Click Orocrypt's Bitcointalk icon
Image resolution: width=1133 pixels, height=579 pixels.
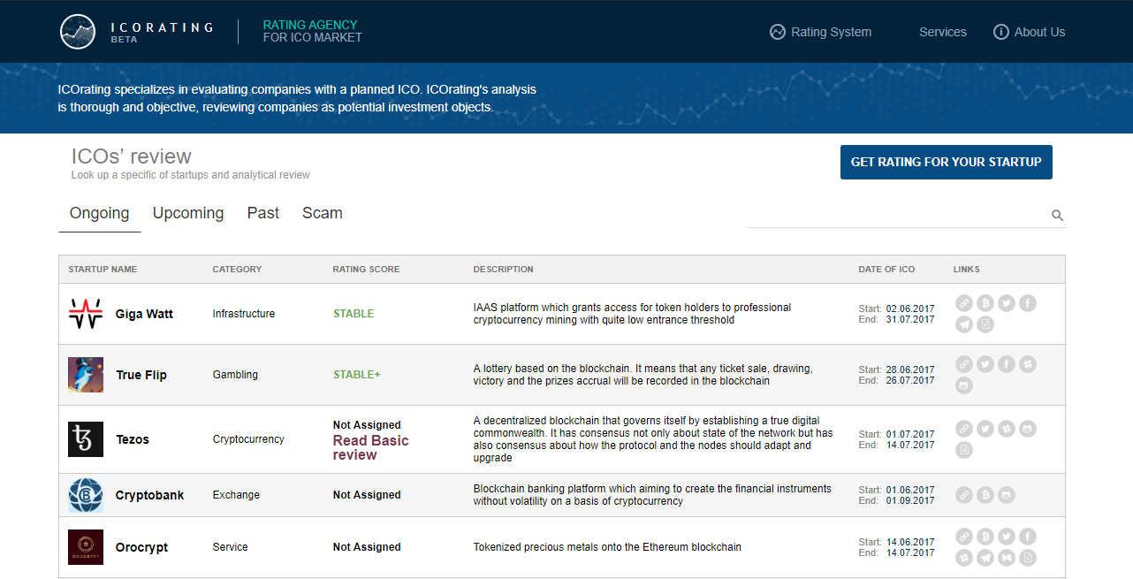tap(985, 537)
